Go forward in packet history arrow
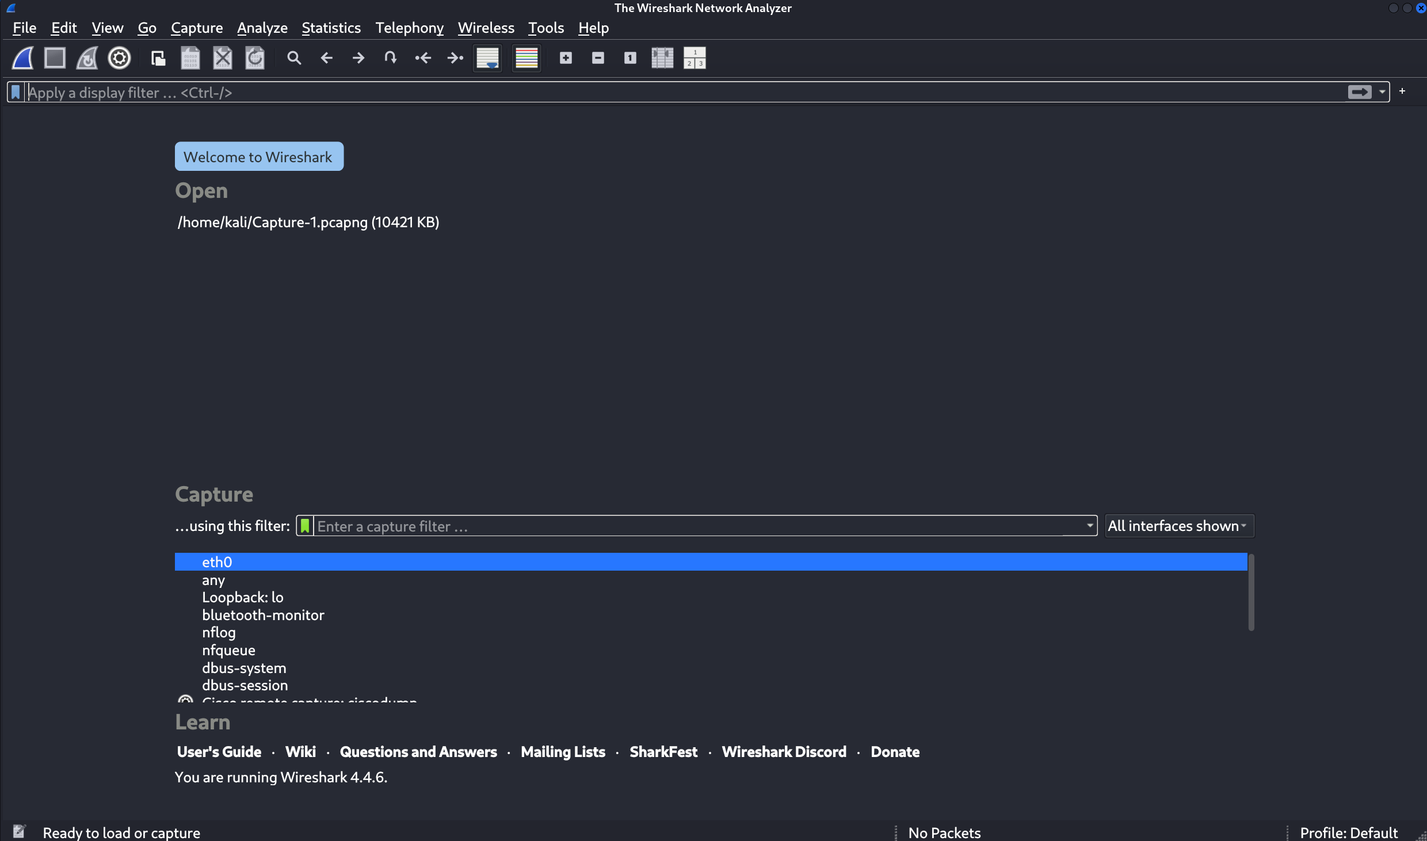 click(x=358, y=58)
